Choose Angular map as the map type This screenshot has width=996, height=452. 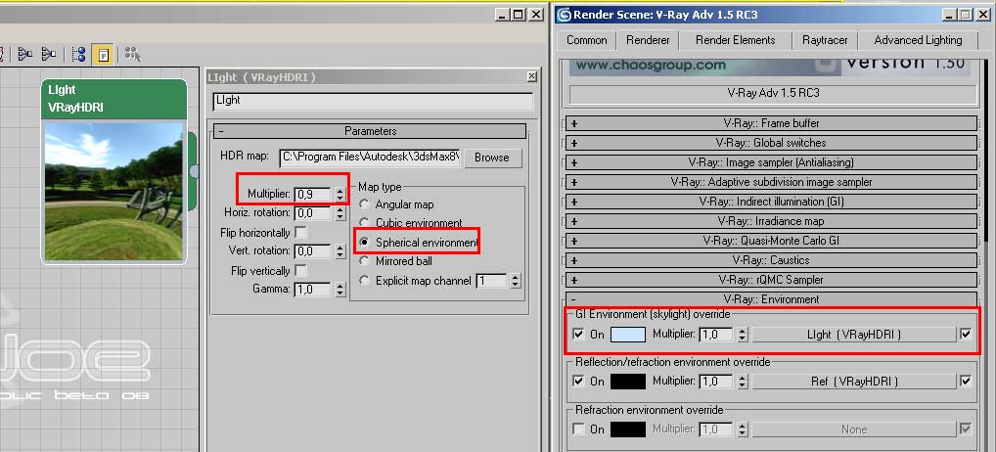(365, 204)
